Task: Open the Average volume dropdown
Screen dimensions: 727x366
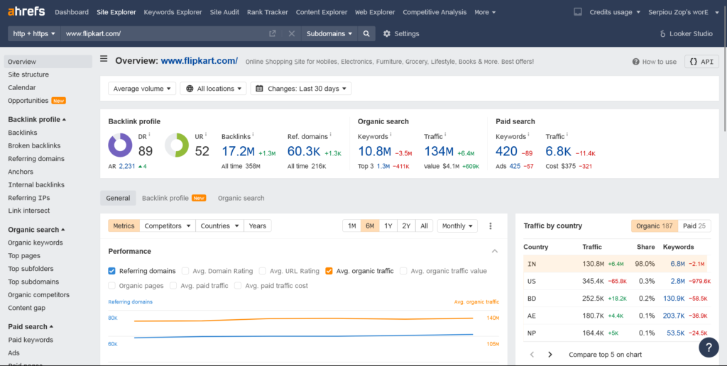Action: (142, 89)
